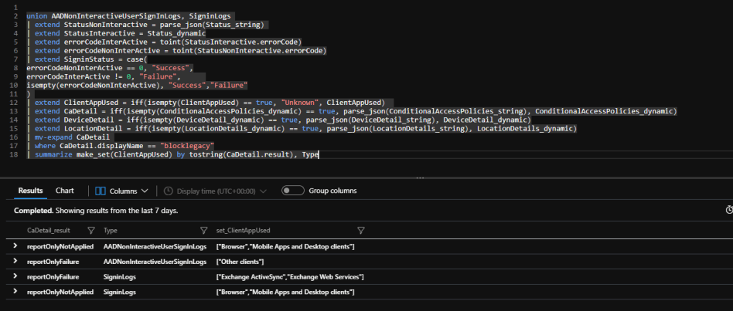Open the Display time (UTC+00:00) dropdown
Viewport: 733px width, 311px height.
[x=263, y=191]
